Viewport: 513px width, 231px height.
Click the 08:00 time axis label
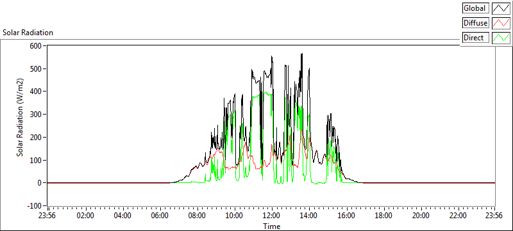[x=198, y=216]
